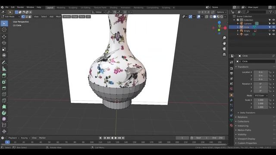
Task: Select the Empty object in outliner
Action: (x=247, y=31)
